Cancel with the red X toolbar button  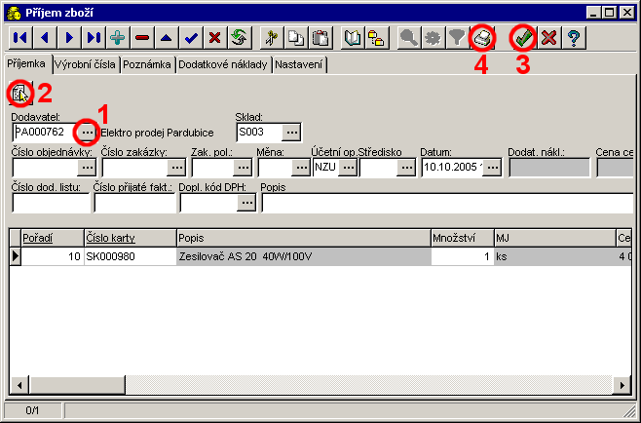pyautogui.click(x=549, y=38)
